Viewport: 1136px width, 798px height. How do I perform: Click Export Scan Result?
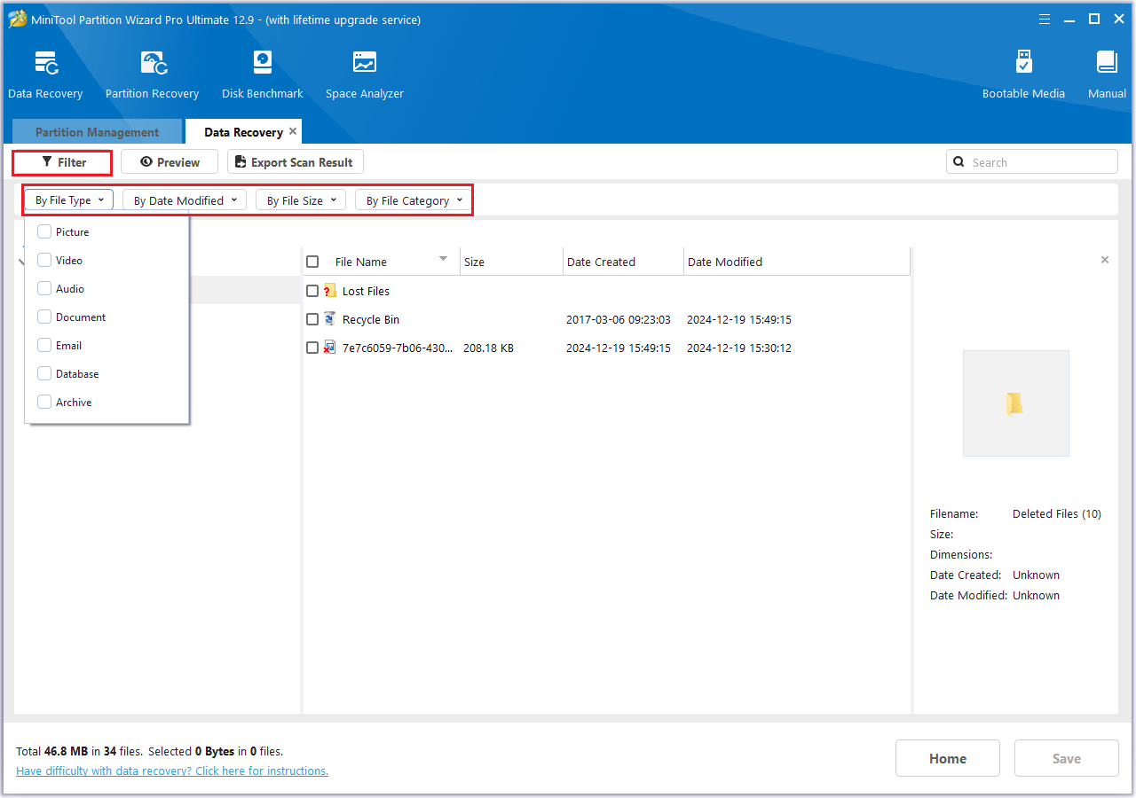pyautogui.click(x=296, y=162)
